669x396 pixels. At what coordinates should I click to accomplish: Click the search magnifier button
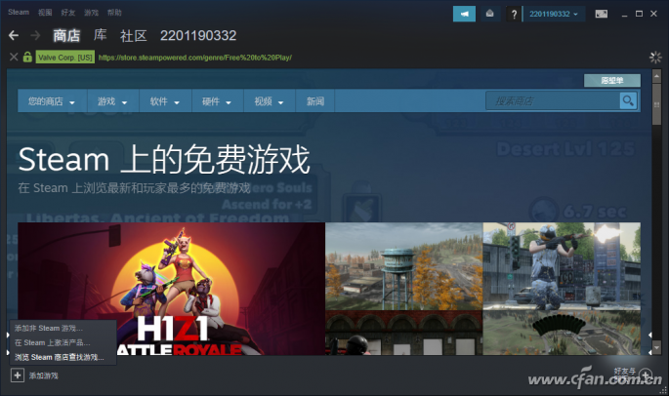click(628, 101)
